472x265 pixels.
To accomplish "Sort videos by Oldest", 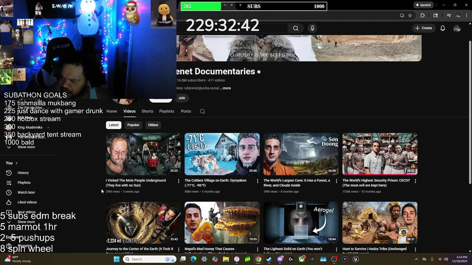I will [153, 125].
